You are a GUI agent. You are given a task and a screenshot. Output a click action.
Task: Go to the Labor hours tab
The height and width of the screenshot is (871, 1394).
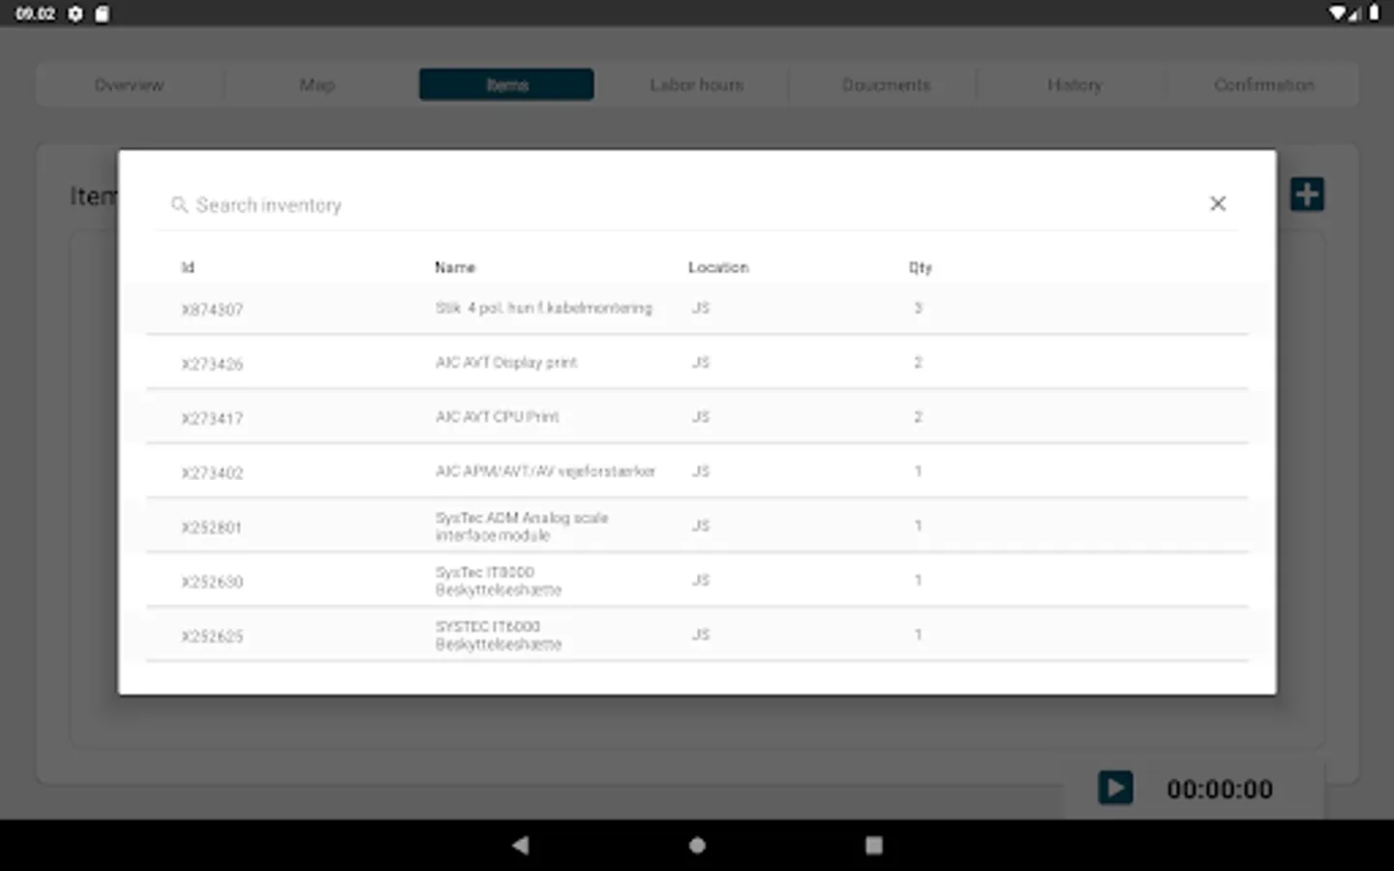[697, 85]
